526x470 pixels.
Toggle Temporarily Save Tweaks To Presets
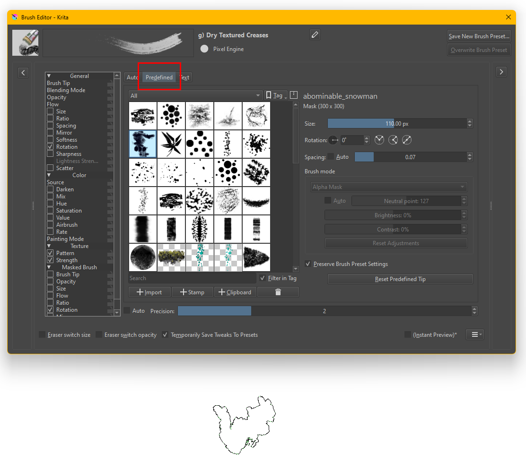coord(165,334)
